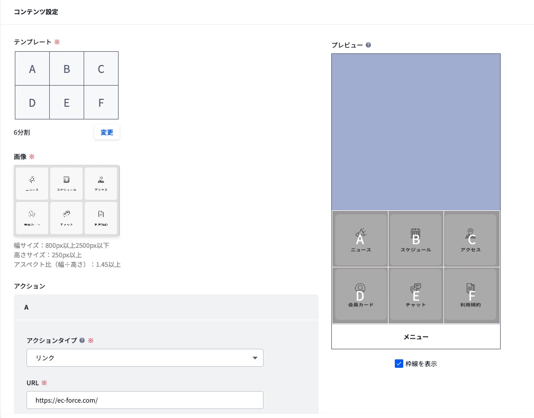
Task: Click the チャット speech bubble icon in preview
Action: (x=415, y=289)
